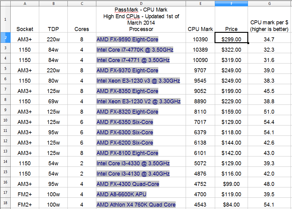Click the Price header cell
Image resolution: width=292 pixels, height=209 pixels.
click(231, 19)
